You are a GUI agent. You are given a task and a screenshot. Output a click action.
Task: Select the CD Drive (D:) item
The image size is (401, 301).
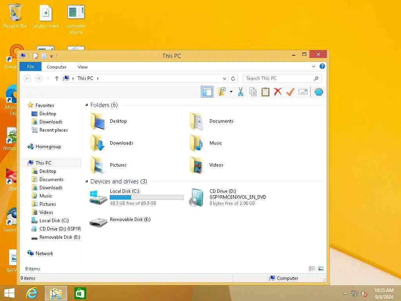tap(228, 197)
